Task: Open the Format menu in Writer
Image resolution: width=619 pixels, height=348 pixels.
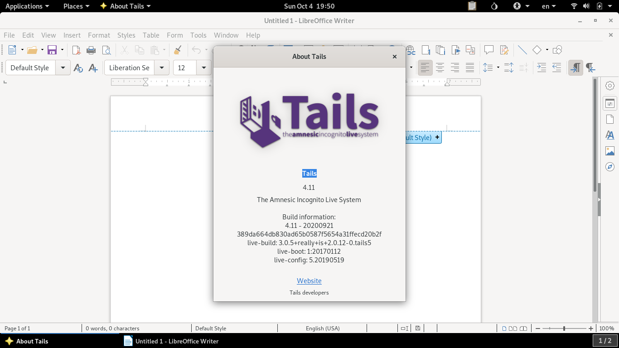Action: [x=99, y=35]
